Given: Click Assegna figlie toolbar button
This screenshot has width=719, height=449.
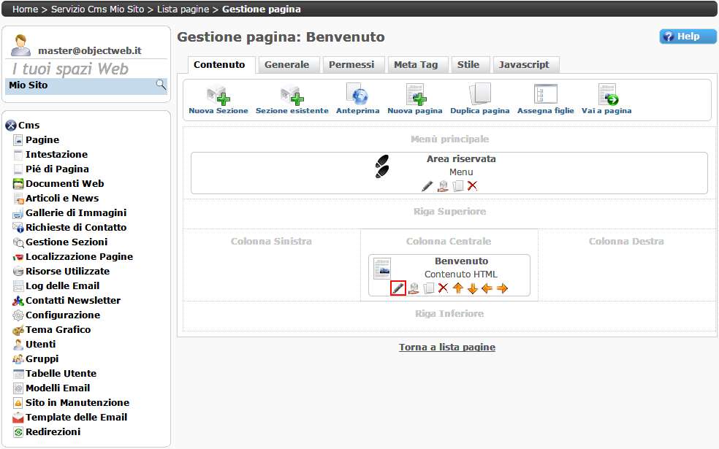Looking at the screenshot, I should (545, 96).
